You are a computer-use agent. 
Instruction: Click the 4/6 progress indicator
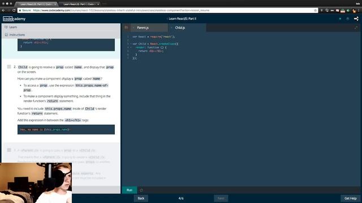(x=181, y=198)
